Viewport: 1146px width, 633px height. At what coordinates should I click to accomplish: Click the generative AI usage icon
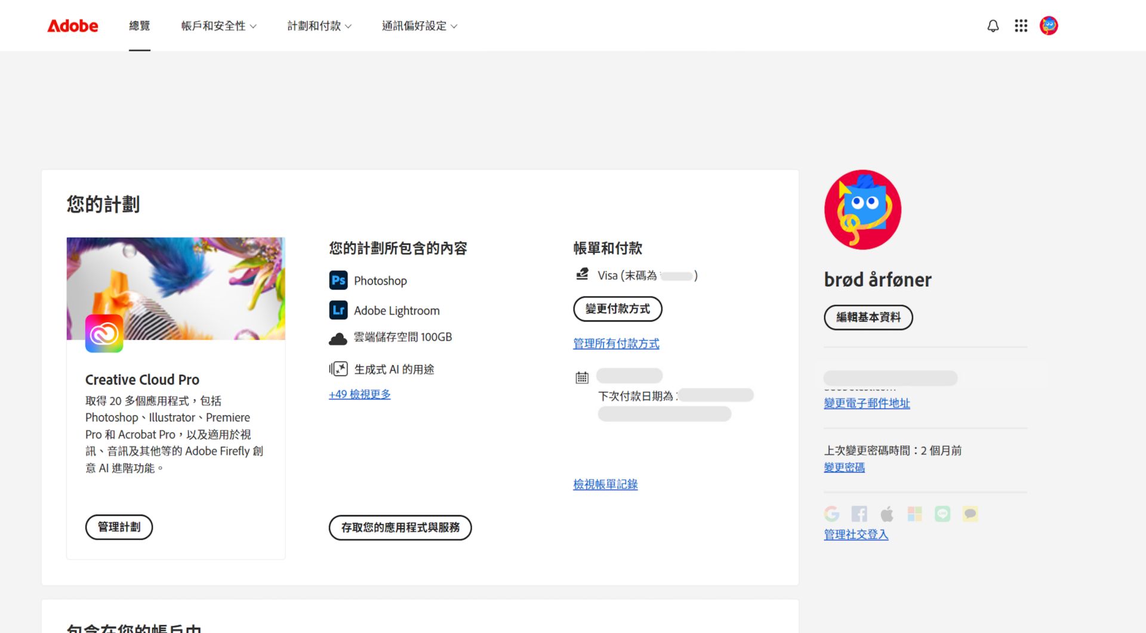coord(338,369)
